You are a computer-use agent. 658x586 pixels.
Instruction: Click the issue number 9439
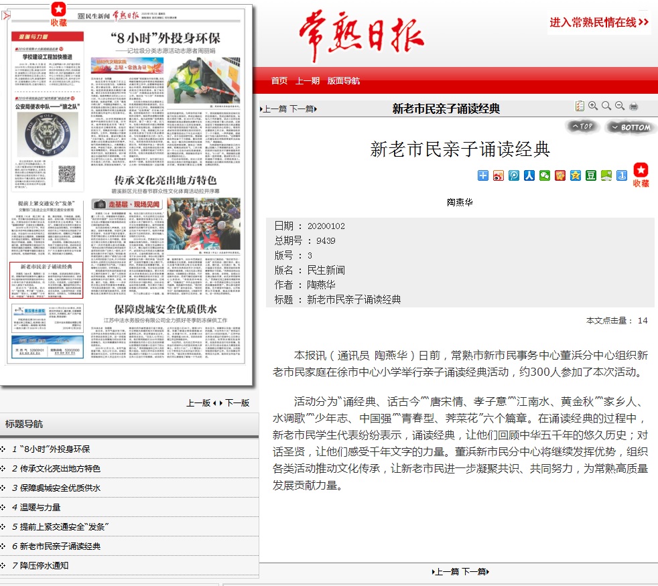tap(326, 241)
